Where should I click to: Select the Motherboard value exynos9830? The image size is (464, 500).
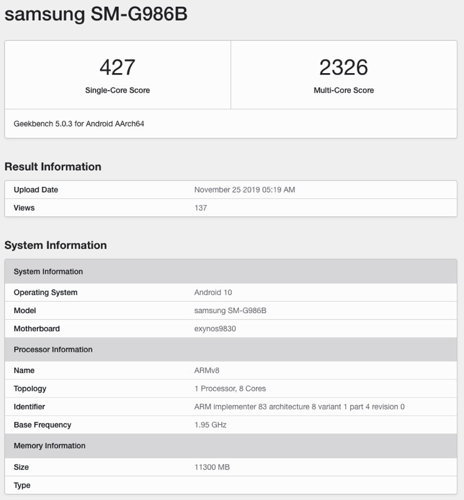[x=215, y=329]
